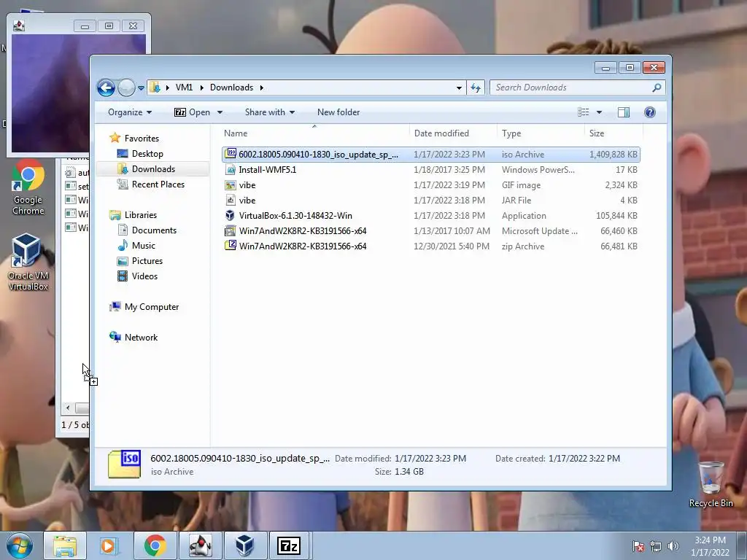
Task: Open the address bar history dropdown
Action: [459, 87]
